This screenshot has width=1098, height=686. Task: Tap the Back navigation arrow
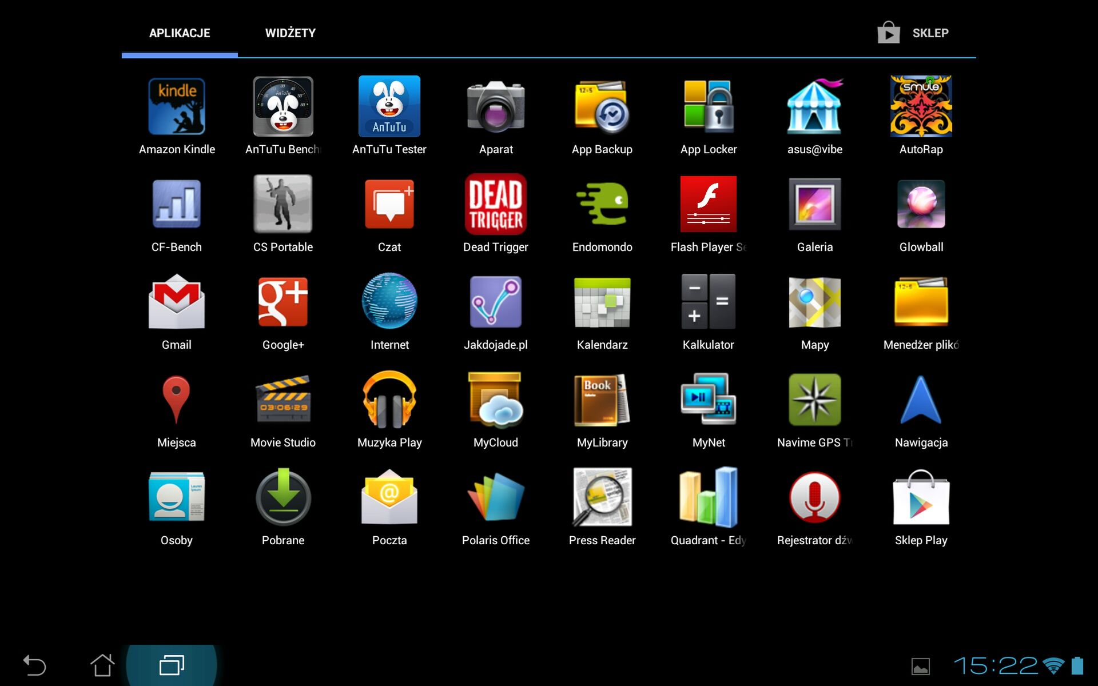click(x=34, y=665)
